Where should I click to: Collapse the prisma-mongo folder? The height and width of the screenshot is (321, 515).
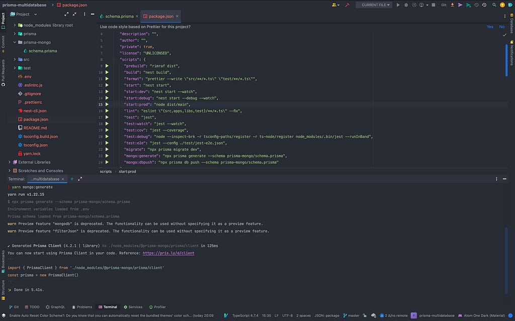pos(15,42)
